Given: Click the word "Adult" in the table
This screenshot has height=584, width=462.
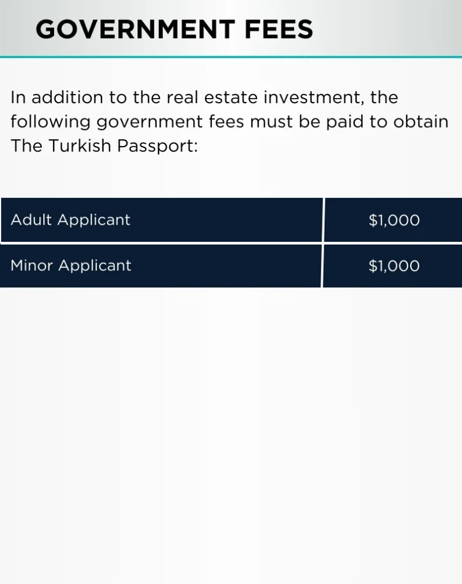Looking at the screenshot, I should click(x=31, y=220).
